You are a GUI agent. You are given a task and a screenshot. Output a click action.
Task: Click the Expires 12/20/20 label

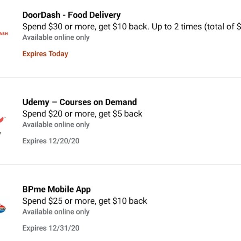(51, 141)
